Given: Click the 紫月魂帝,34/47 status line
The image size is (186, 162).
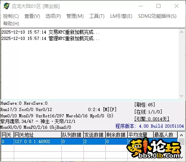Looking at the screenshot, I should [38, 121].
